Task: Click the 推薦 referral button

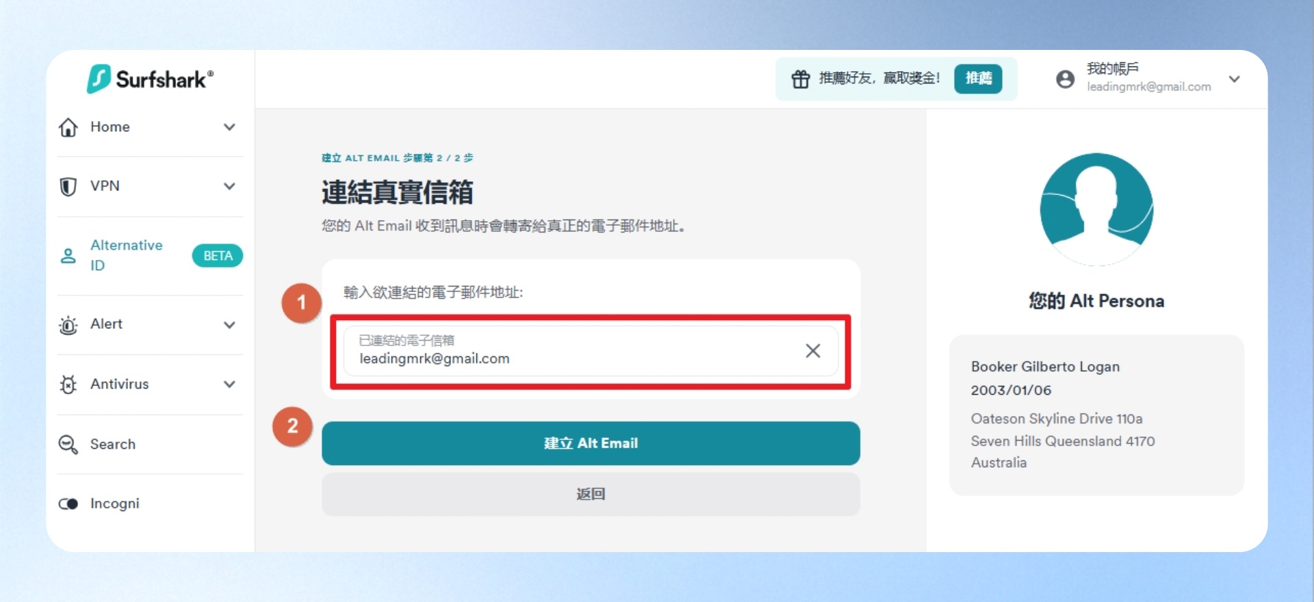Action: pos(978,79)
